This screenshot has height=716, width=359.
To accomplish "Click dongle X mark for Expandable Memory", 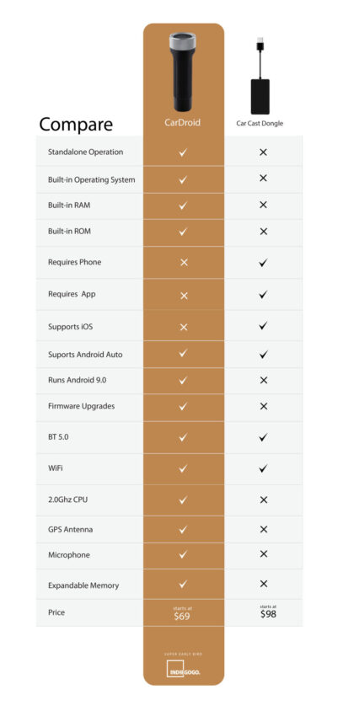I will click(x=263, y=584).
